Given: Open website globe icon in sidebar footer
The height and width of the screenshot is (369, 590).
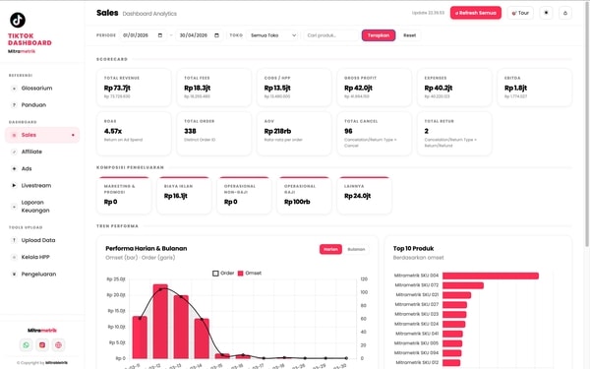Looking at the screenshot, I should (58, 345).
